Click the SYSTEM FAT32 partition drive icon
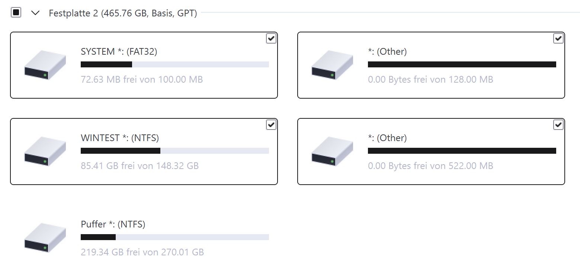 (45, 66)
